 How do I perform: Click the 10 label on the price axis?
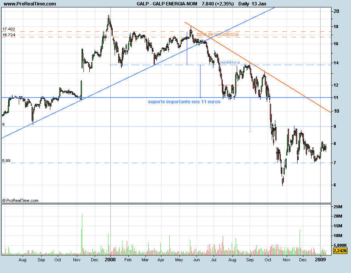(x=336, y=111)
